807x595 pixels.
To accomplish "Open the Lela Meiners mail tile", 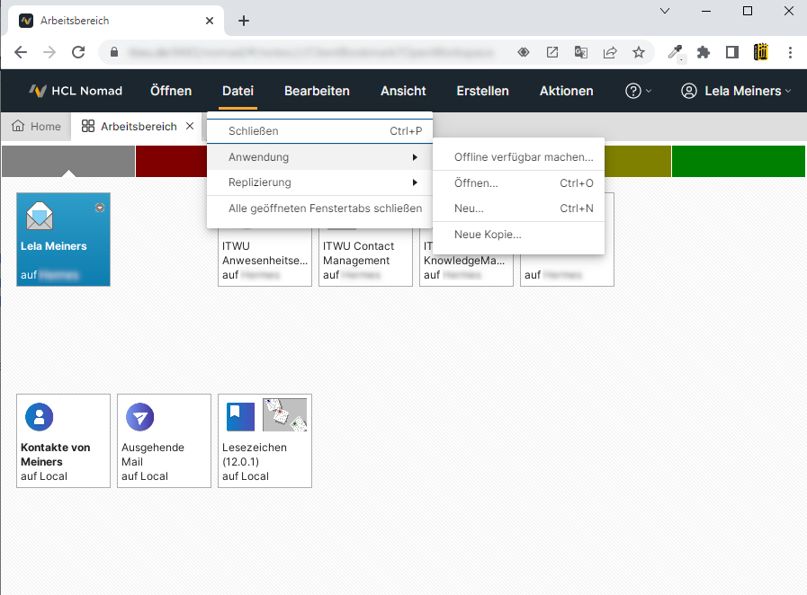I will [63, 240].
